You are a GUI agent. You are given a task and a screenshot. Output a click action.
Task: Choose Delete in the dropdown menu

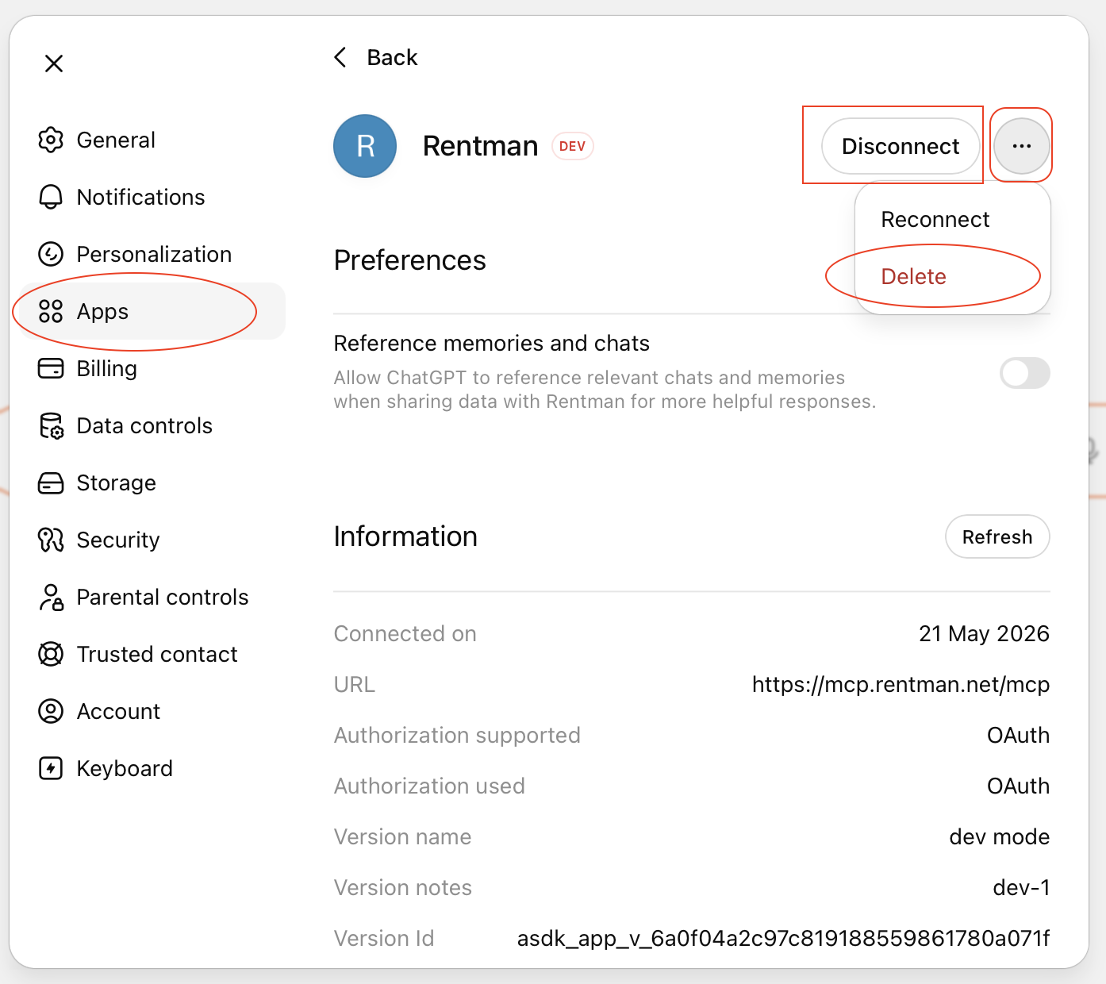pyautogui.click(x=914, y=276)
